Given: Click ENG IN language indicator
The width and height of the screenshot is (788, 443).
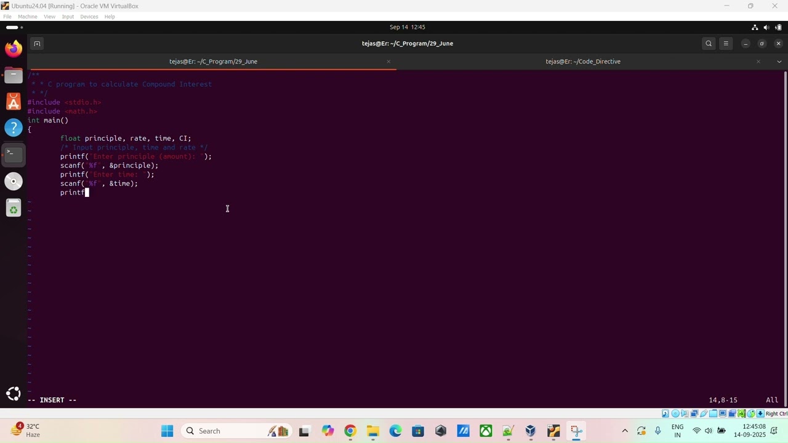Looking at the screenshot, I should point(677,431).
